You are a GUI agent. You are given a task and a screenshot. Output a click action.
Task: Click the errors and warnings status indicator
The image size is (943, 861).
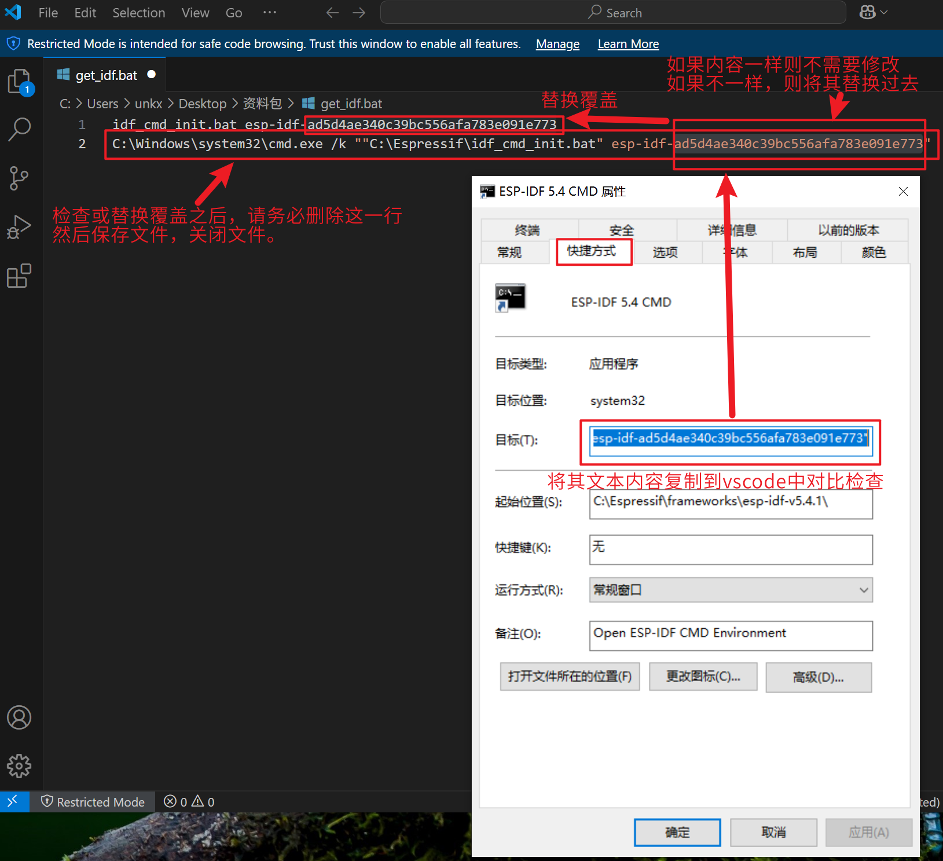pyautogui.click(x=189, y=801)
